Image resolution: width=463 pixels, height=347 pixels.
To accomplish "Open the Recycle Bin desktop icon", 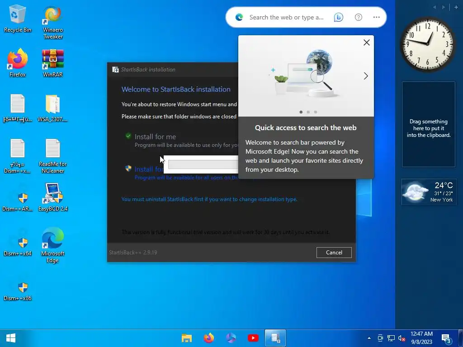I will pos(18,18).
